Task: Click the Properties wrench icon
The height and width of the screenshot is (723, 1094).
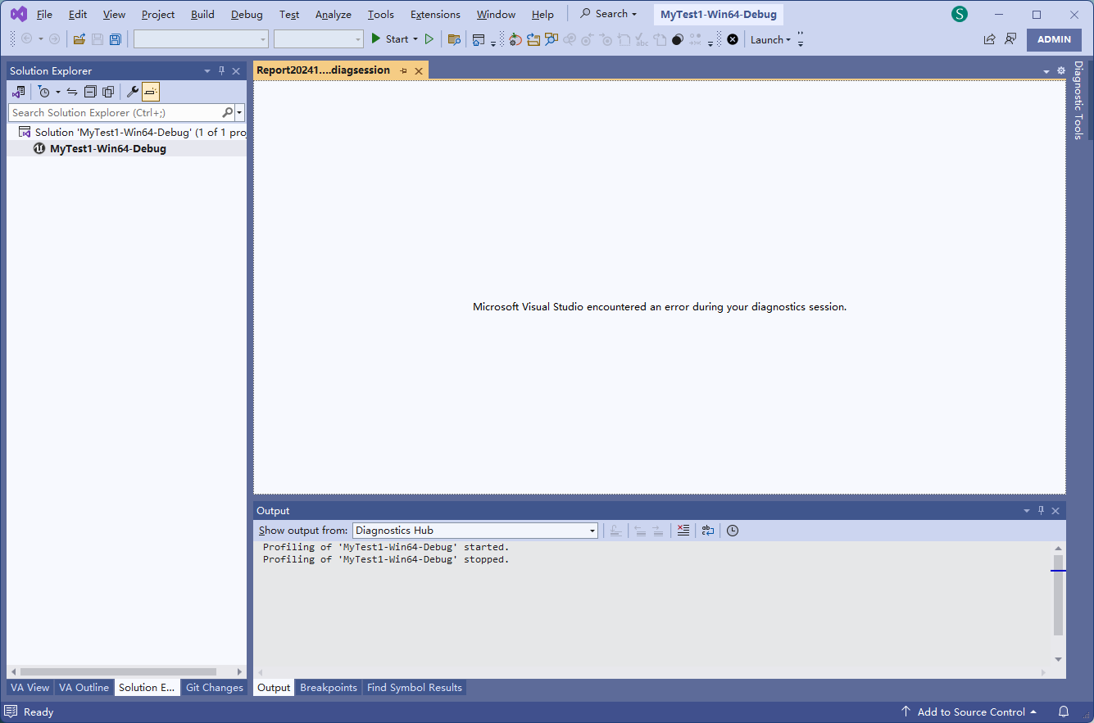Action: point(133,92)
